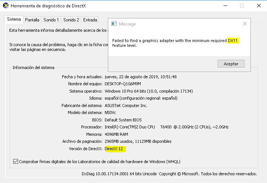Open the Sonido 2 tab
Image resolution: width=267 pixels, height=183 pixels.
point(71,20)
